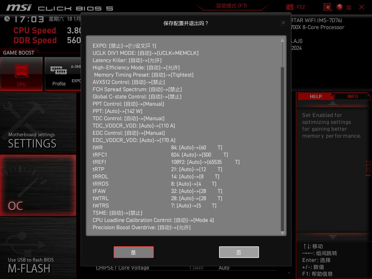Click the DDR Speed label
The image size is (372, 279).
tap(35, 40)
